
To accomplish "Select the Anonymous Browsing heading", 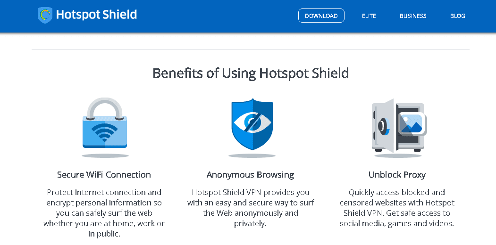I will tap(250, 175).
